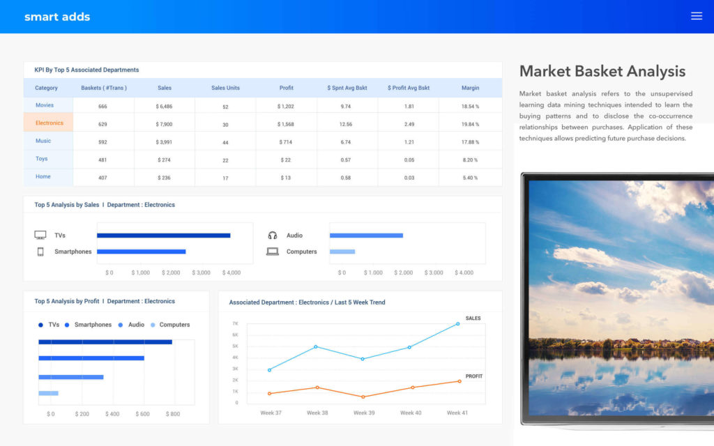This screenshot has width=714, height=446.
Task: Toggle the Audio legend dot
Action: [121, 325]
